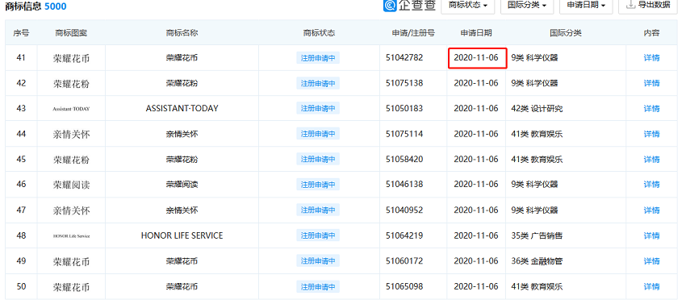Click trademark name ASSISTANT-TODAY

point(182,108)
